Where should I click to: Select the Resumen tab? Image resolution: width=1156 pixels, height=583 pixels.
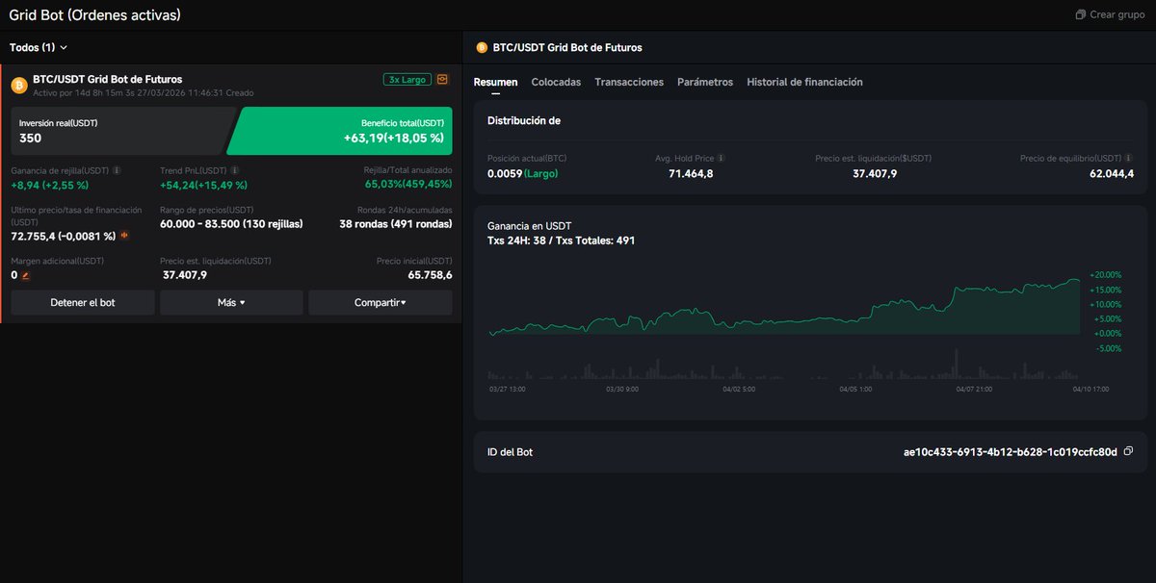495,83
